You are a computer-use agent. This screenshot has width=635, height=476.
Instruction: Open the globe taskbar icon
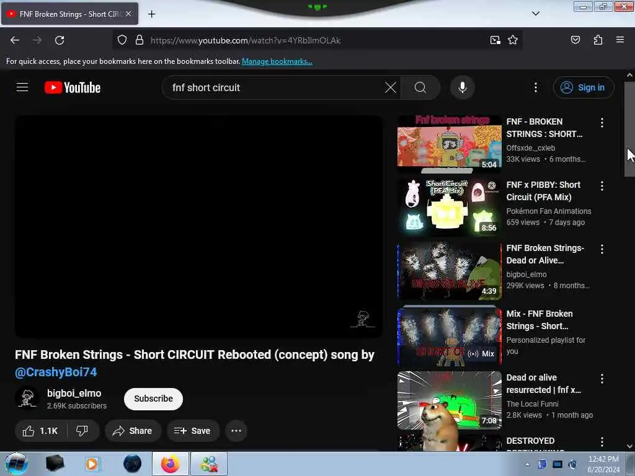pyautogui.click(x=133, y=464)
